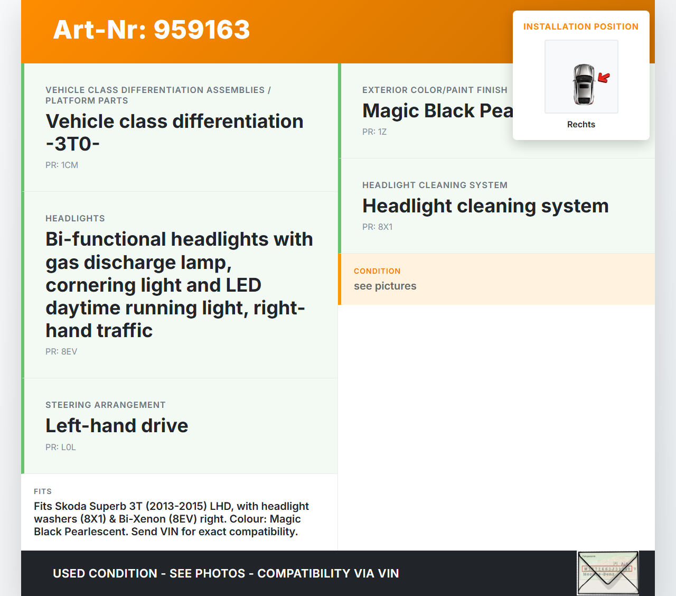Click the 'Installation Position' title
This screenshot has width=676, height=596.
(x=580, y=27)
